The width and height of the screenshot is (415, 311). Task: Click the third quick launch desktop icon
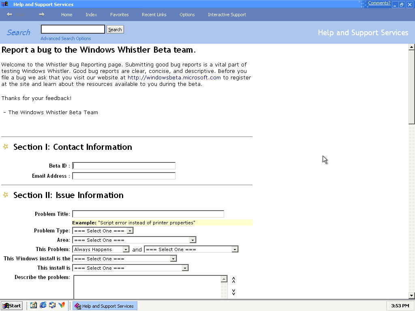pos(52,305)
